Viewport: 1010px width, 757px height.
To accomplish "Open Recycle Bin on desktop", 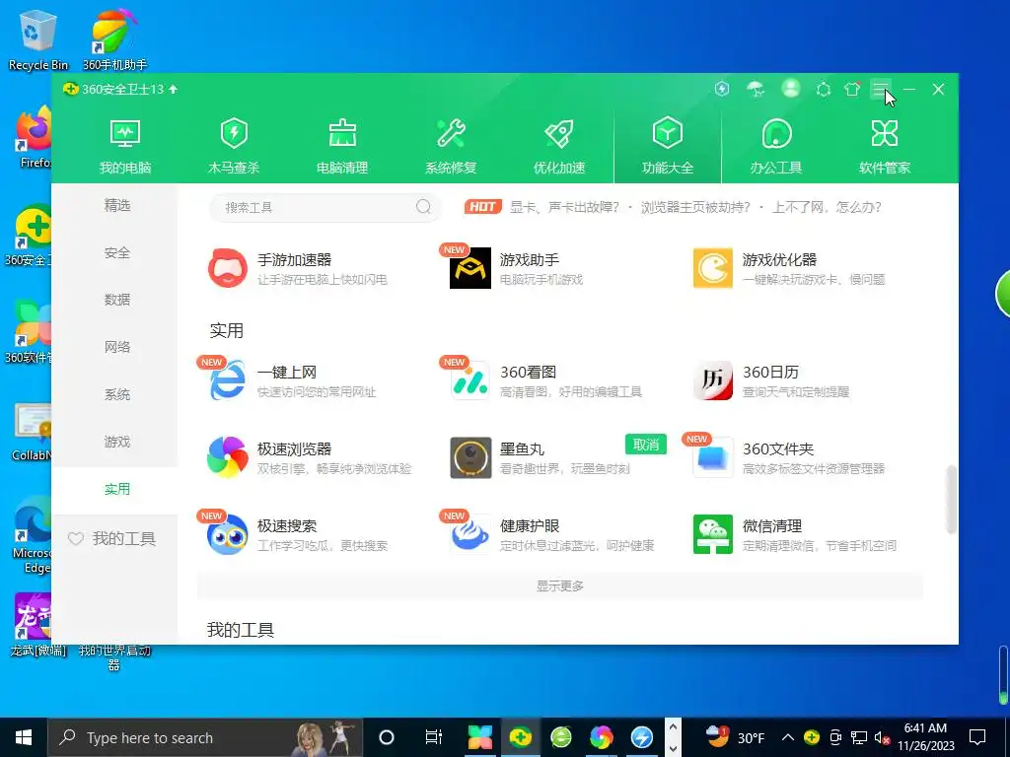I will [x=37, y=39].
